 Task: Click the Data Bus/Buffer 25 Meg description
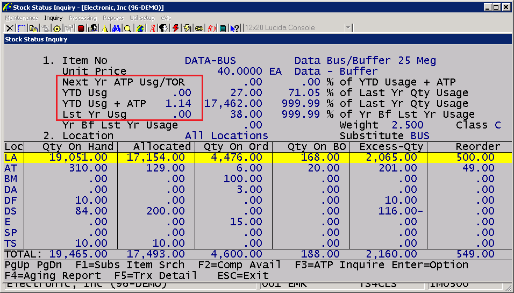365,61
